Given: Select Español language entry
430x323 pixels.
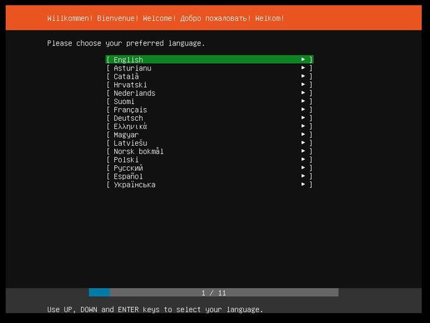Looking at the screenshot, I should point(210,176).
